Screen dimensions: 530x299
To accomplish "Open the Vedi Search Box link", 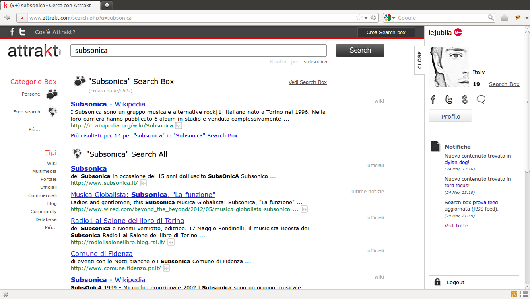I will pos(307,82).
